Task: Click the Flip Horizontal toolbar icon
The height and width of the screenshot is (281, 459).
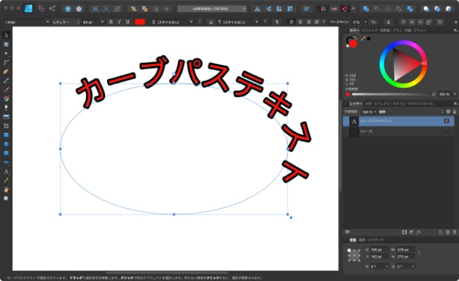Action: (257, 9)
